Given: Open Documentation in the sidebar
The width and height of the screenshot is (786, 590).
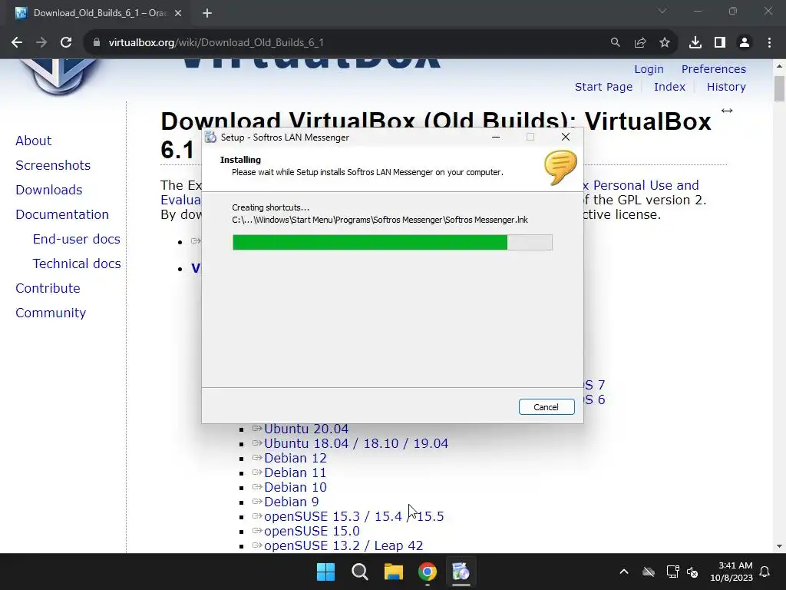Looking at the screenshot, I should 62,215.
